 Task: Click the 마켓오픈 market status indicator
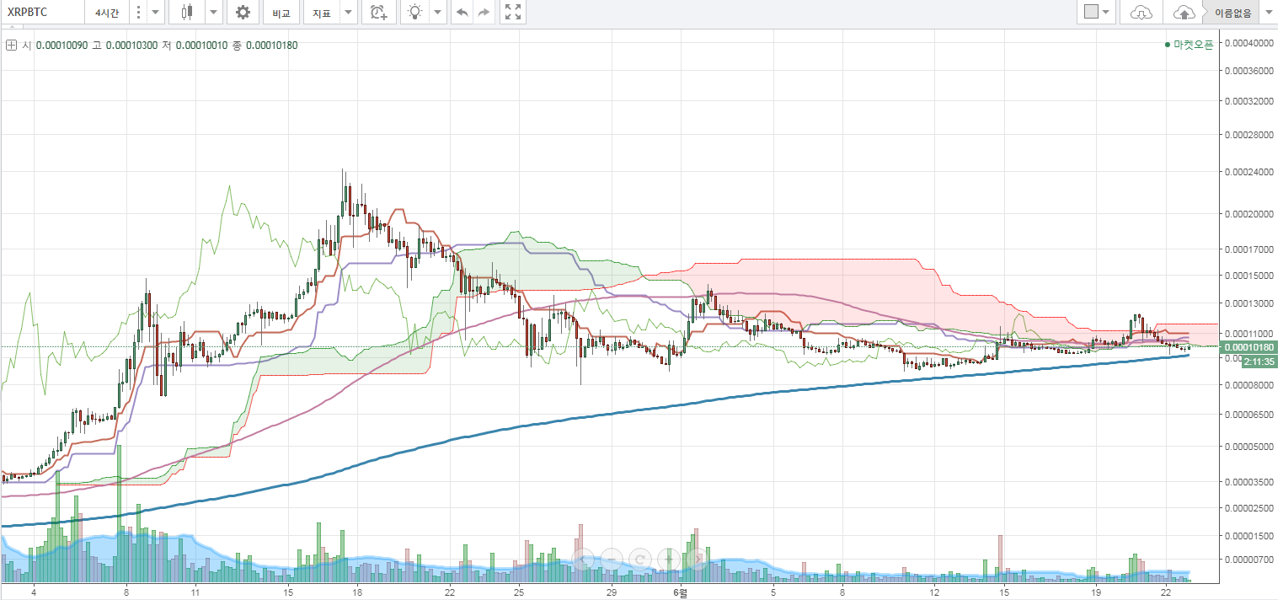click(x=1189, y=45)
